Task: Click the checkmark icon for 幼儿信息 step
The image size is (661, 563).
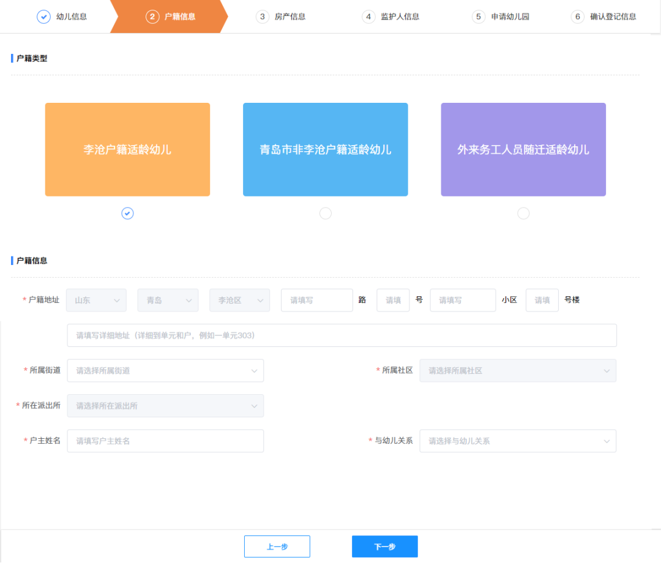Action: 43,17
